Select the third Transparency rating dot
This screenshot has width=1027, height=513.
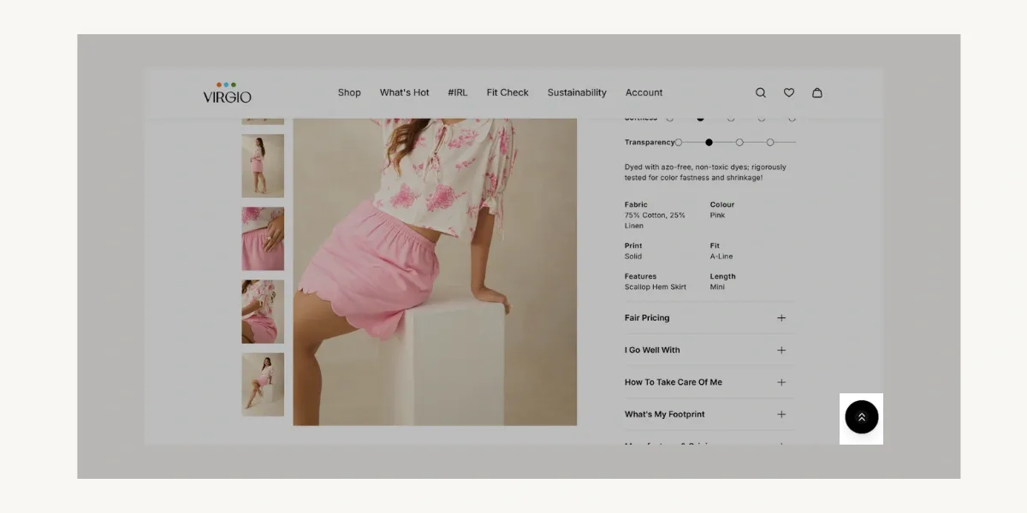pyautogui.click(x=739, y=142)
